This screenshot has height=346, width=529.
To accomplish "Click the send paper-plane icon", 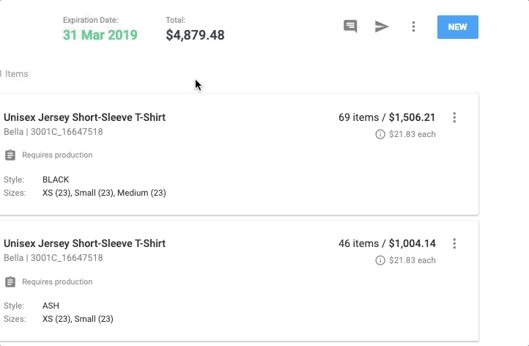I will click(x=382, y=27).
